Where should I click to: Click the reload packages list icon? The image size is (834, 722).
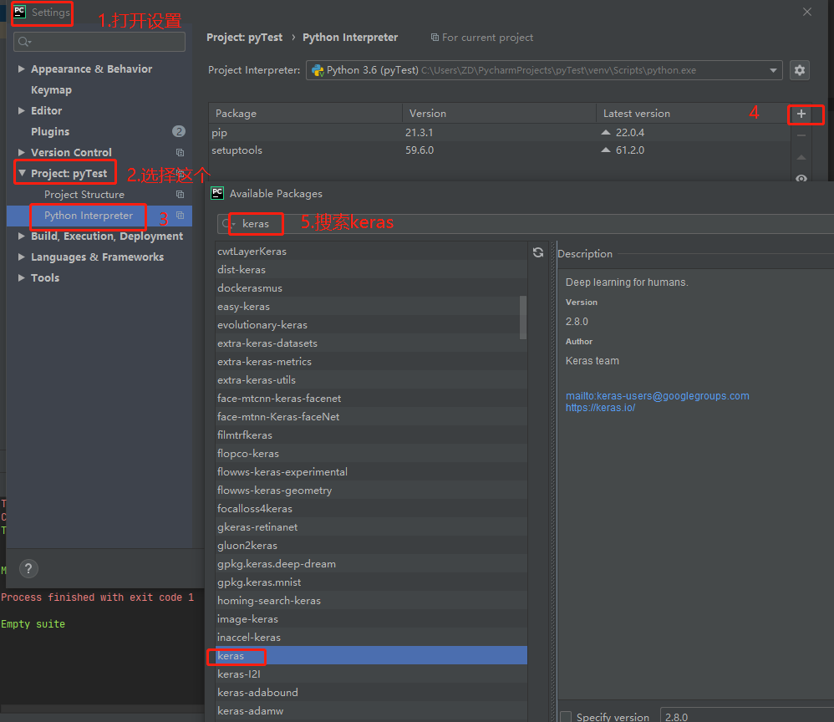pyautogui.click(x=538, y=252)
